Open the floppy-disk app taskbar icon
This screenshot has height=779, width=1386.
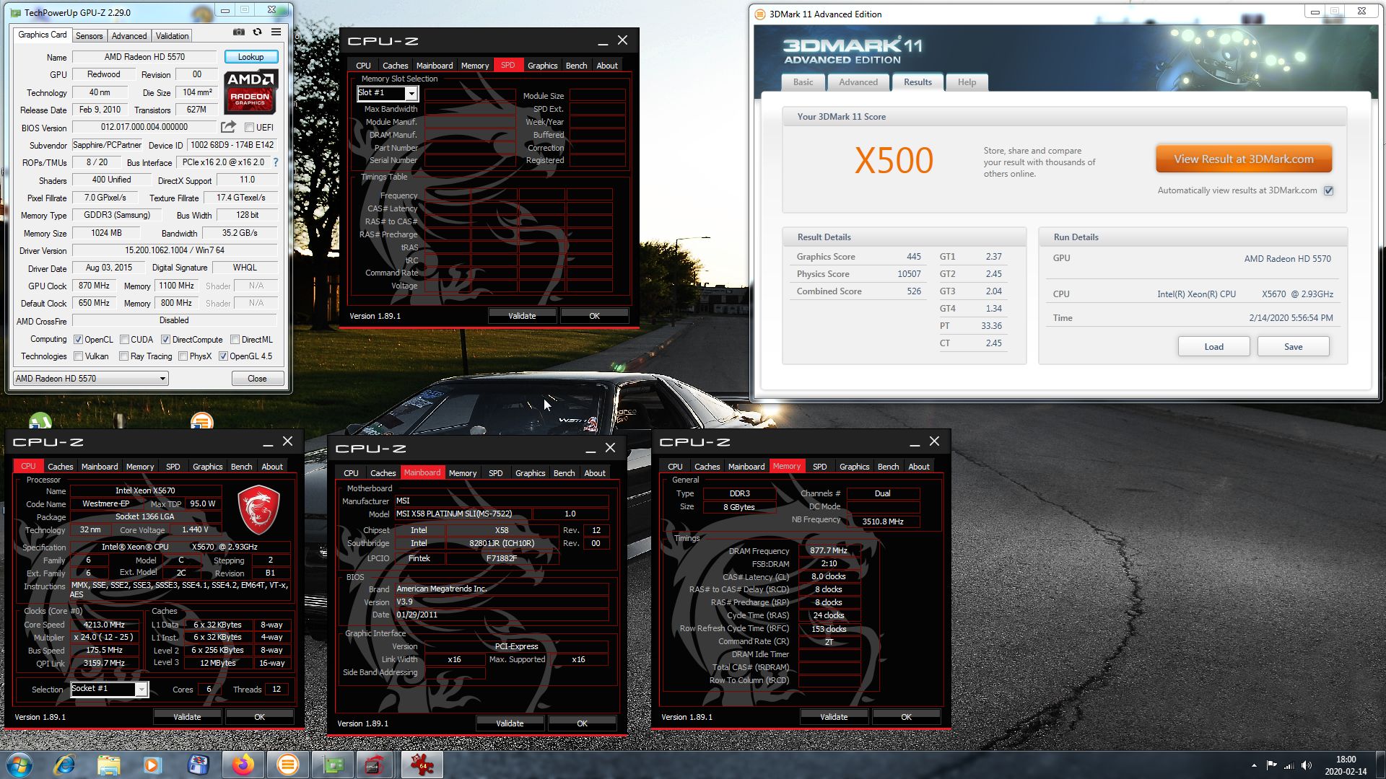(198, 765)
